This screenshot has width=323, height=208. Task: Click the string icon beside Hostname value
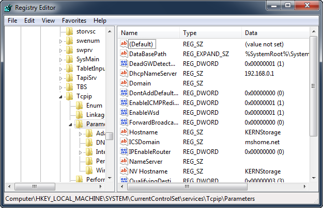pyautogui.click(x=124, y=132)
